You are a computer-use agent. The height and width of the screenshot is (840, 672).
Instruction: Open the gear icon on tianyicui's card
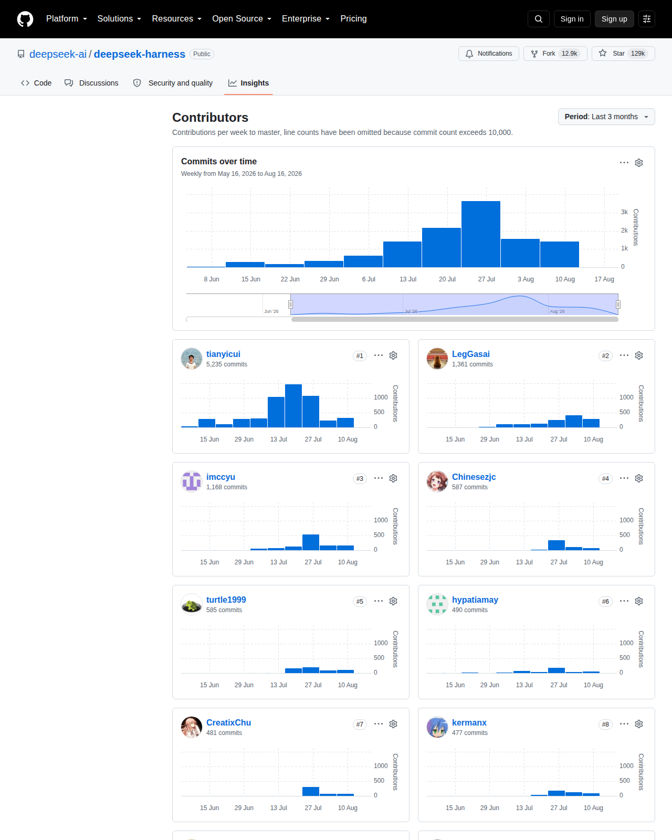coord(393,355)
